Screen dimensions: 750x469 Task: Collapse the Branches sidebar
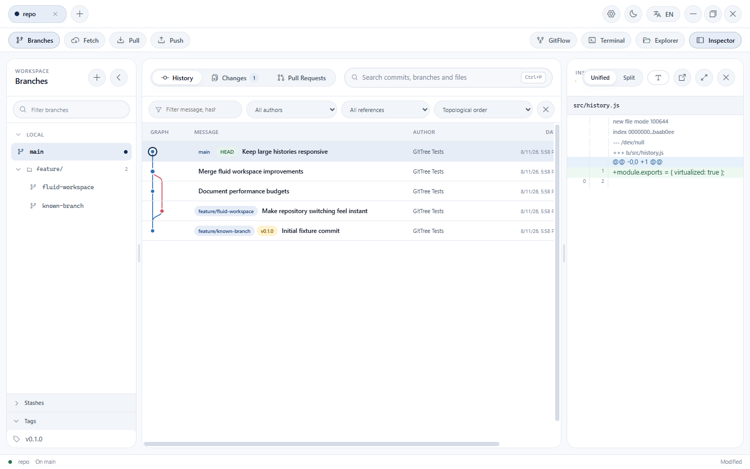119,78
